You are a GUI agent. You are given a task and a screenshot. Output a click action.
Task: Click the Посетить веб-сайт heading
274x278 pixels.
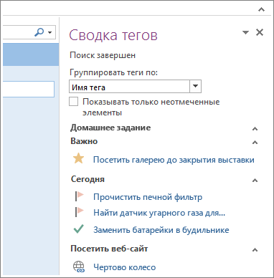[109, 249]
